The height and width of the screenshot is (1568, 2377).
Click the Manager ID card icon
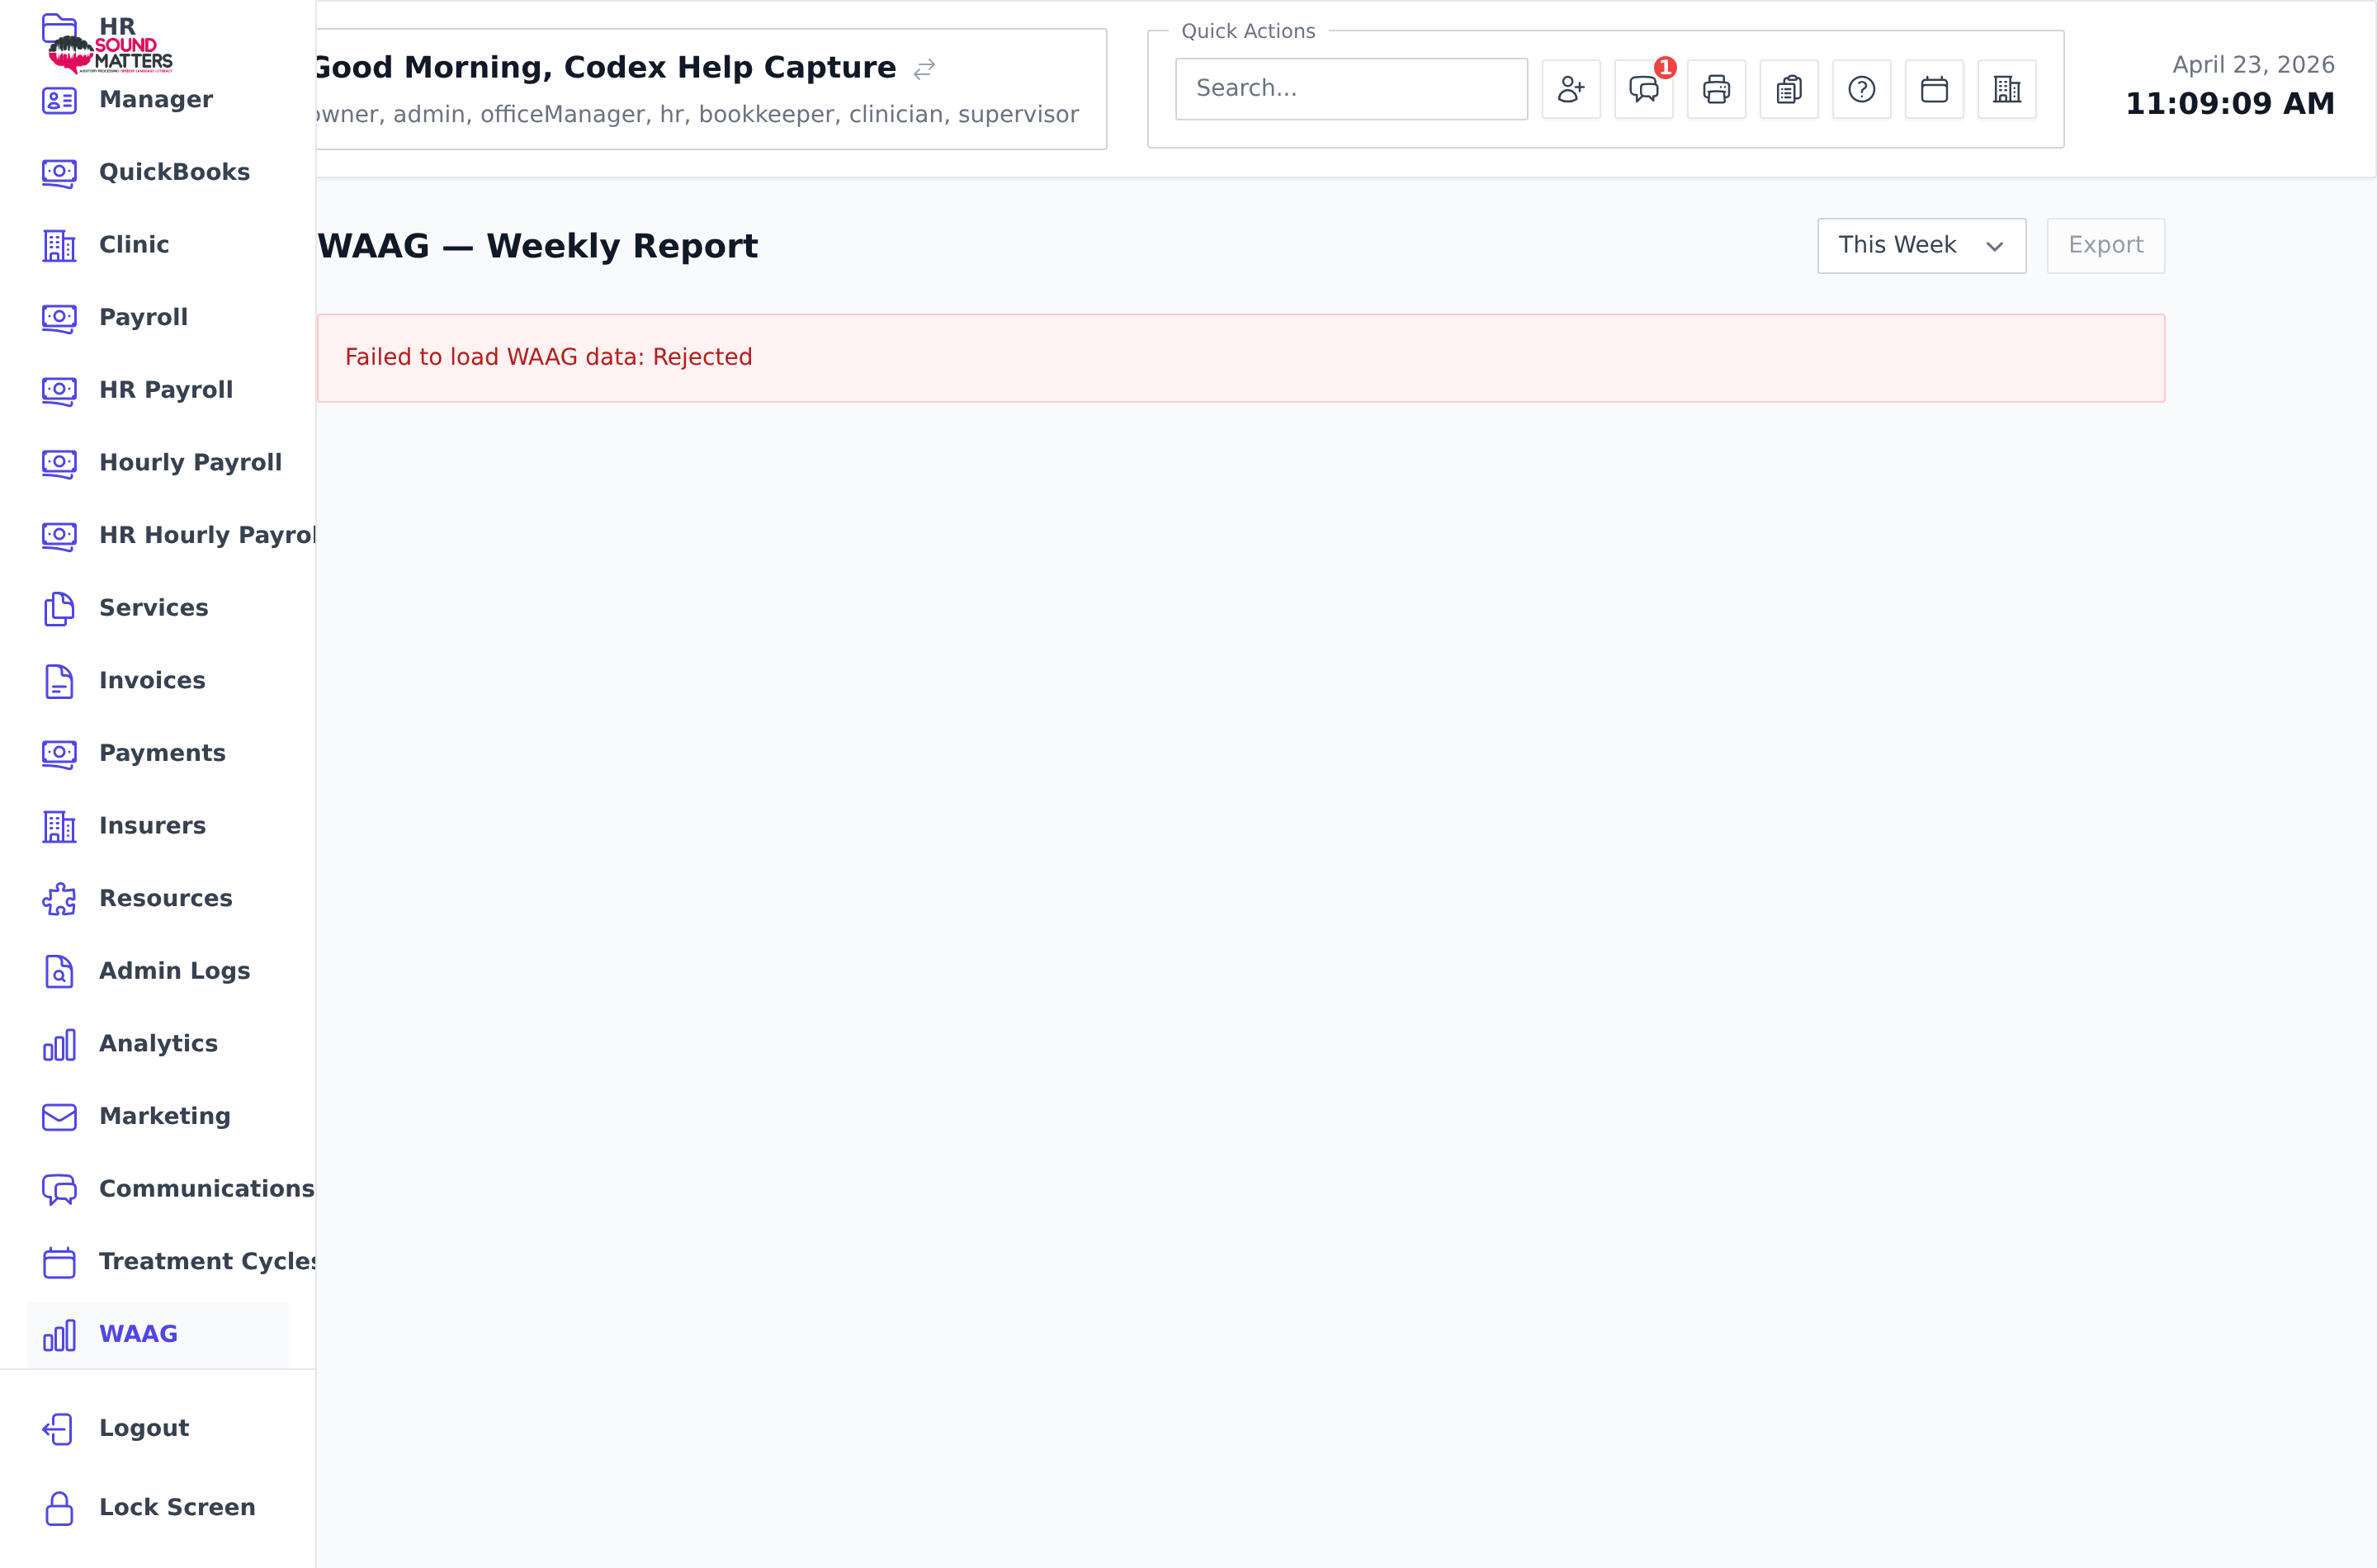(59, 100)
